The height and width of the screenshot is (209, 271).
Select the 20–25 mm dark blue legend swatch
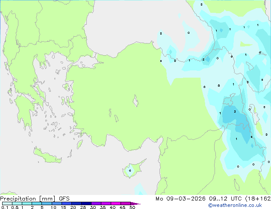tap(77, 203)
